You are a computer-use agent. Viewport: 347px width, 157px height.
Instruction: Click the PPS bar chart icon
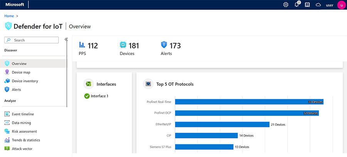(82, 45)
